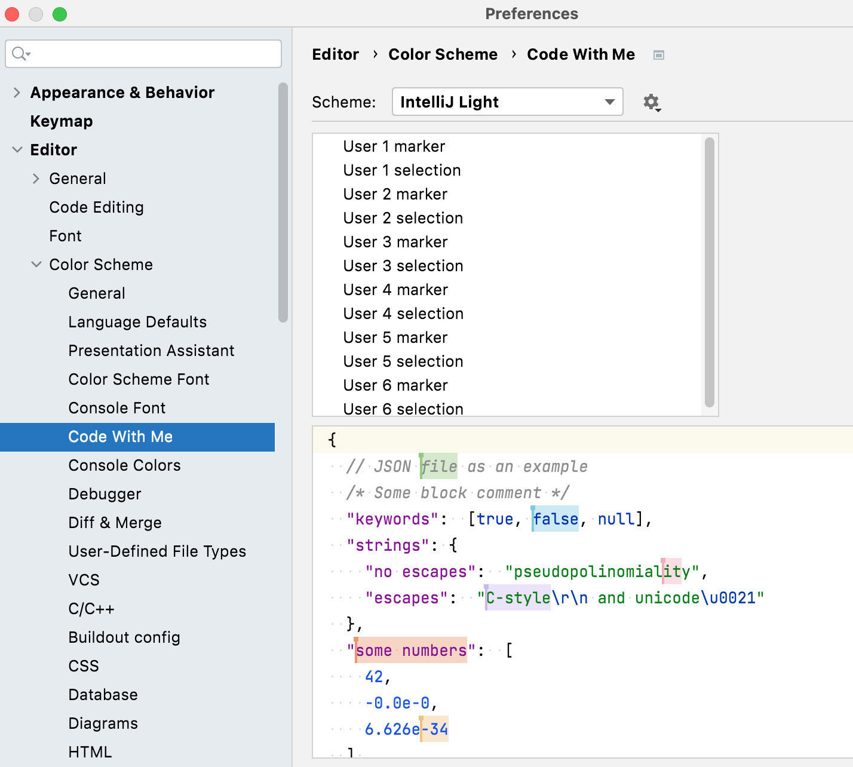Select User 3 selection in attribute list

[403, 266]
